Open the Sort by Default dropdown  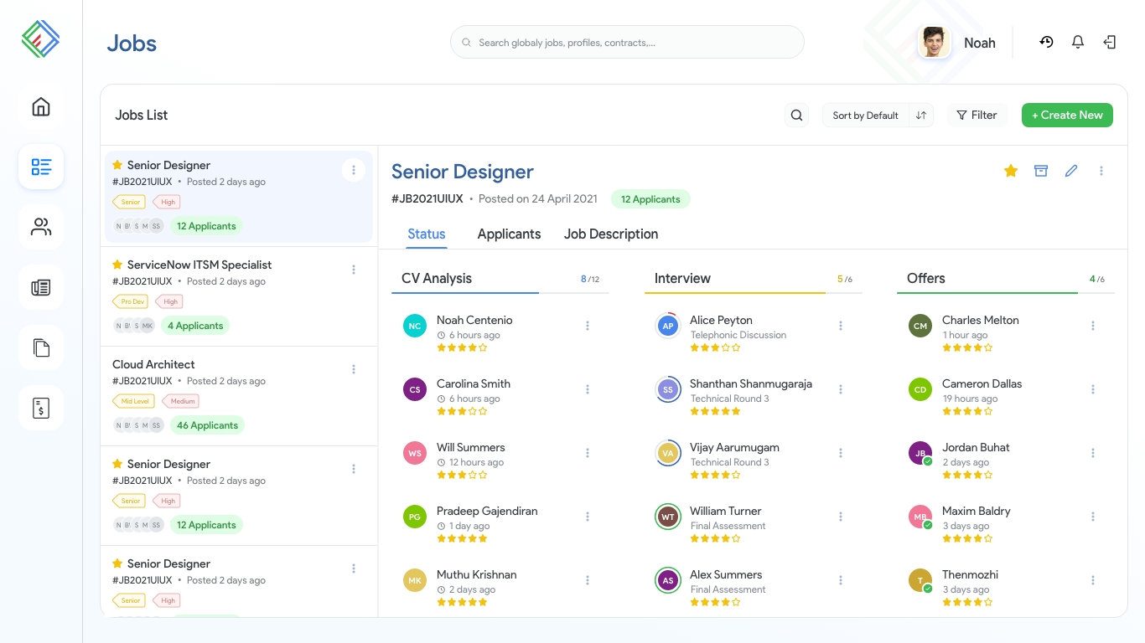click(x=865, y=116)
